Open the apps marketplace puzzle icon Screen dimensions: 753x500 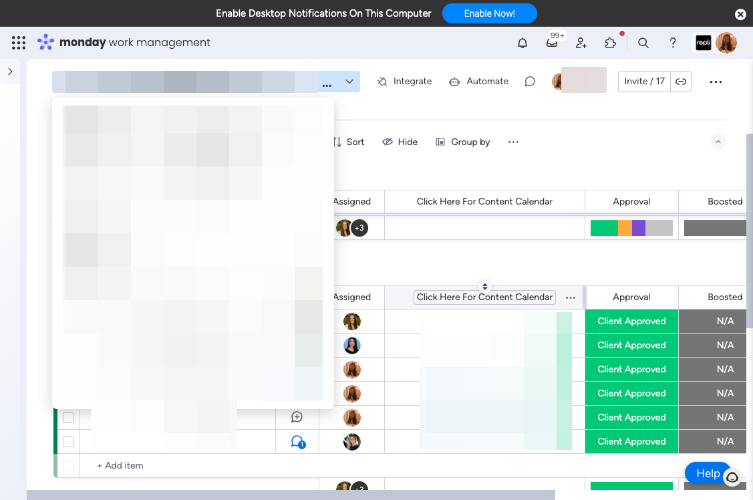[x=611, y=43]
